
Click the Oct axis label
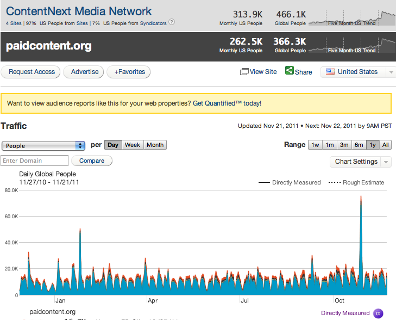tap(339, 300)
